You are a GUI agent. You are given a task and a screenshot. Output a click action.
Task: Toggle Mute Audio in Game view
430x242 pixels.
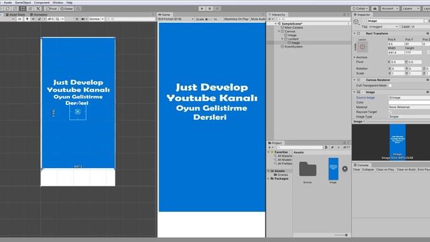pos(258,19)
